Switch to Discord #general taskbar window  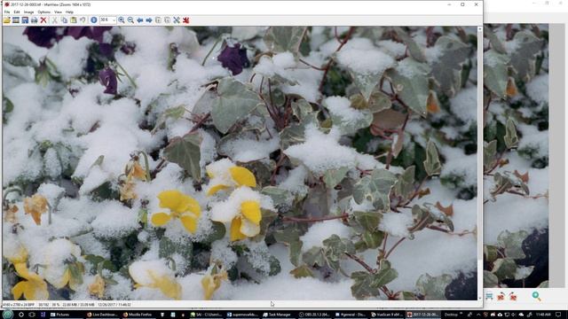[351, 315]
